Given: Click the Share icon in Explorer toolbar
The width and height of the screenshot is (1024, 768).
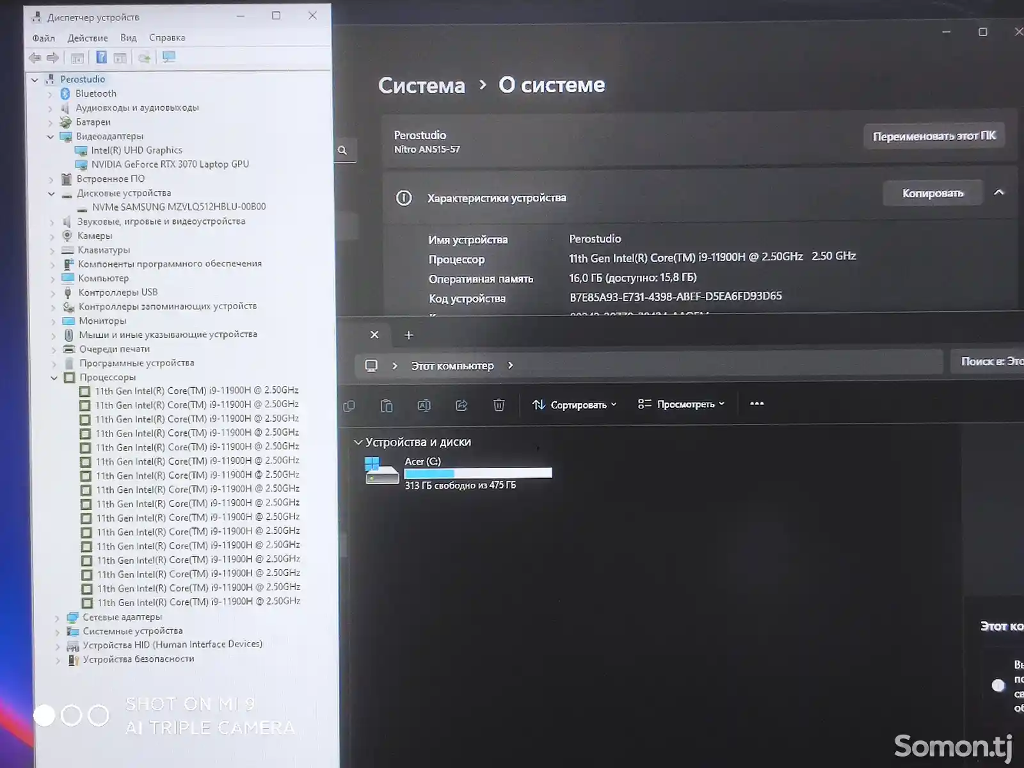Looking at the screenshot, I should [461, 405].
